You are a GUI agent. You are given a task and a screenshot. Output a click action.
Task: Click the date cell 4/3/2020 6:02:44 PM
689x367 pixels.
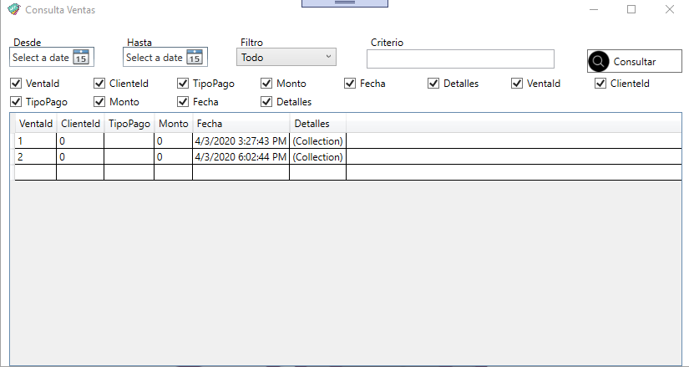[241, 156]
